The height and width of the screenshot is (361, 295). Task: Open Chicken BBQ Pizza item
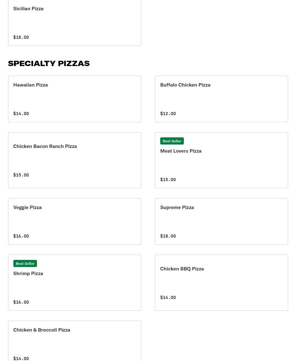(x=221, y=283)
